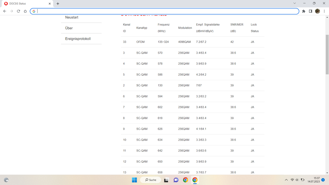This screenshot has height=185, width=329.
Task: Go back with the browser back arrow
Action: 5,11
